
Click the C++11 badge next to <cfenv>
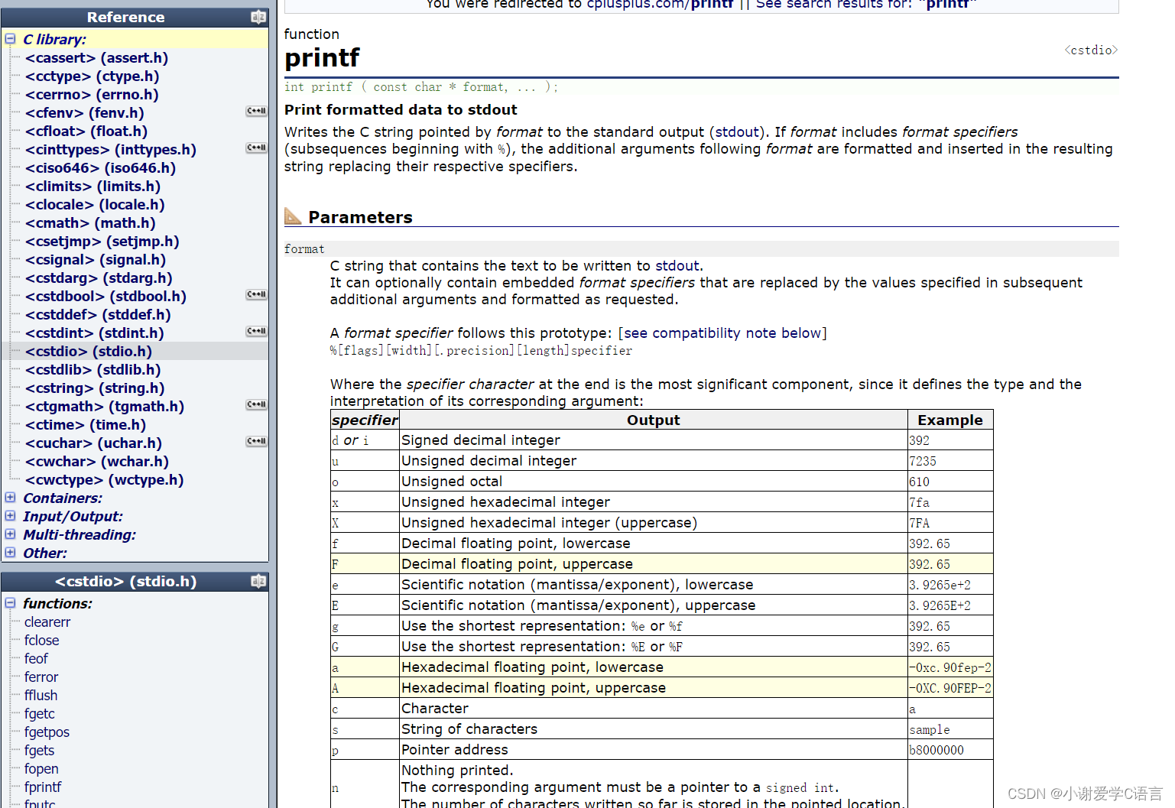pyautogui.click(x=256, y=112)
